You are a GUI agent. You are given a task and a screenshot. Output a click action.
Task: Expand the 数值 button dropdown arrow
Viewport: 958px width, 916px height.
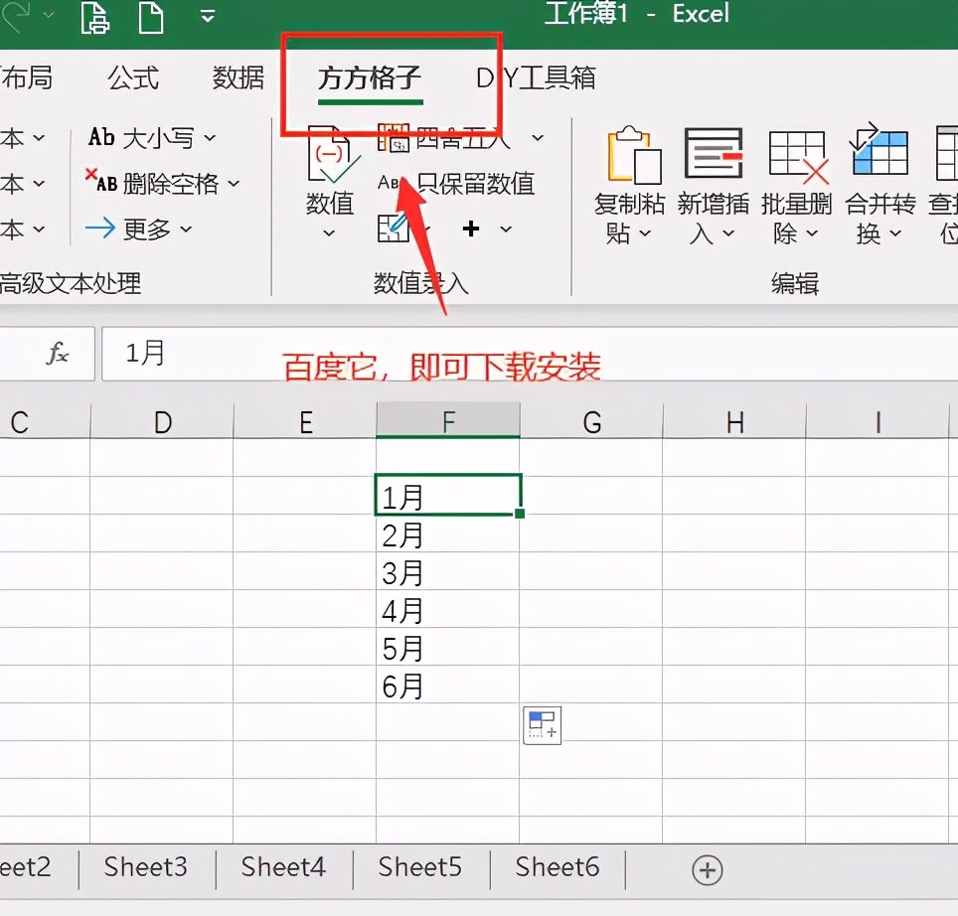click(329, 233)
